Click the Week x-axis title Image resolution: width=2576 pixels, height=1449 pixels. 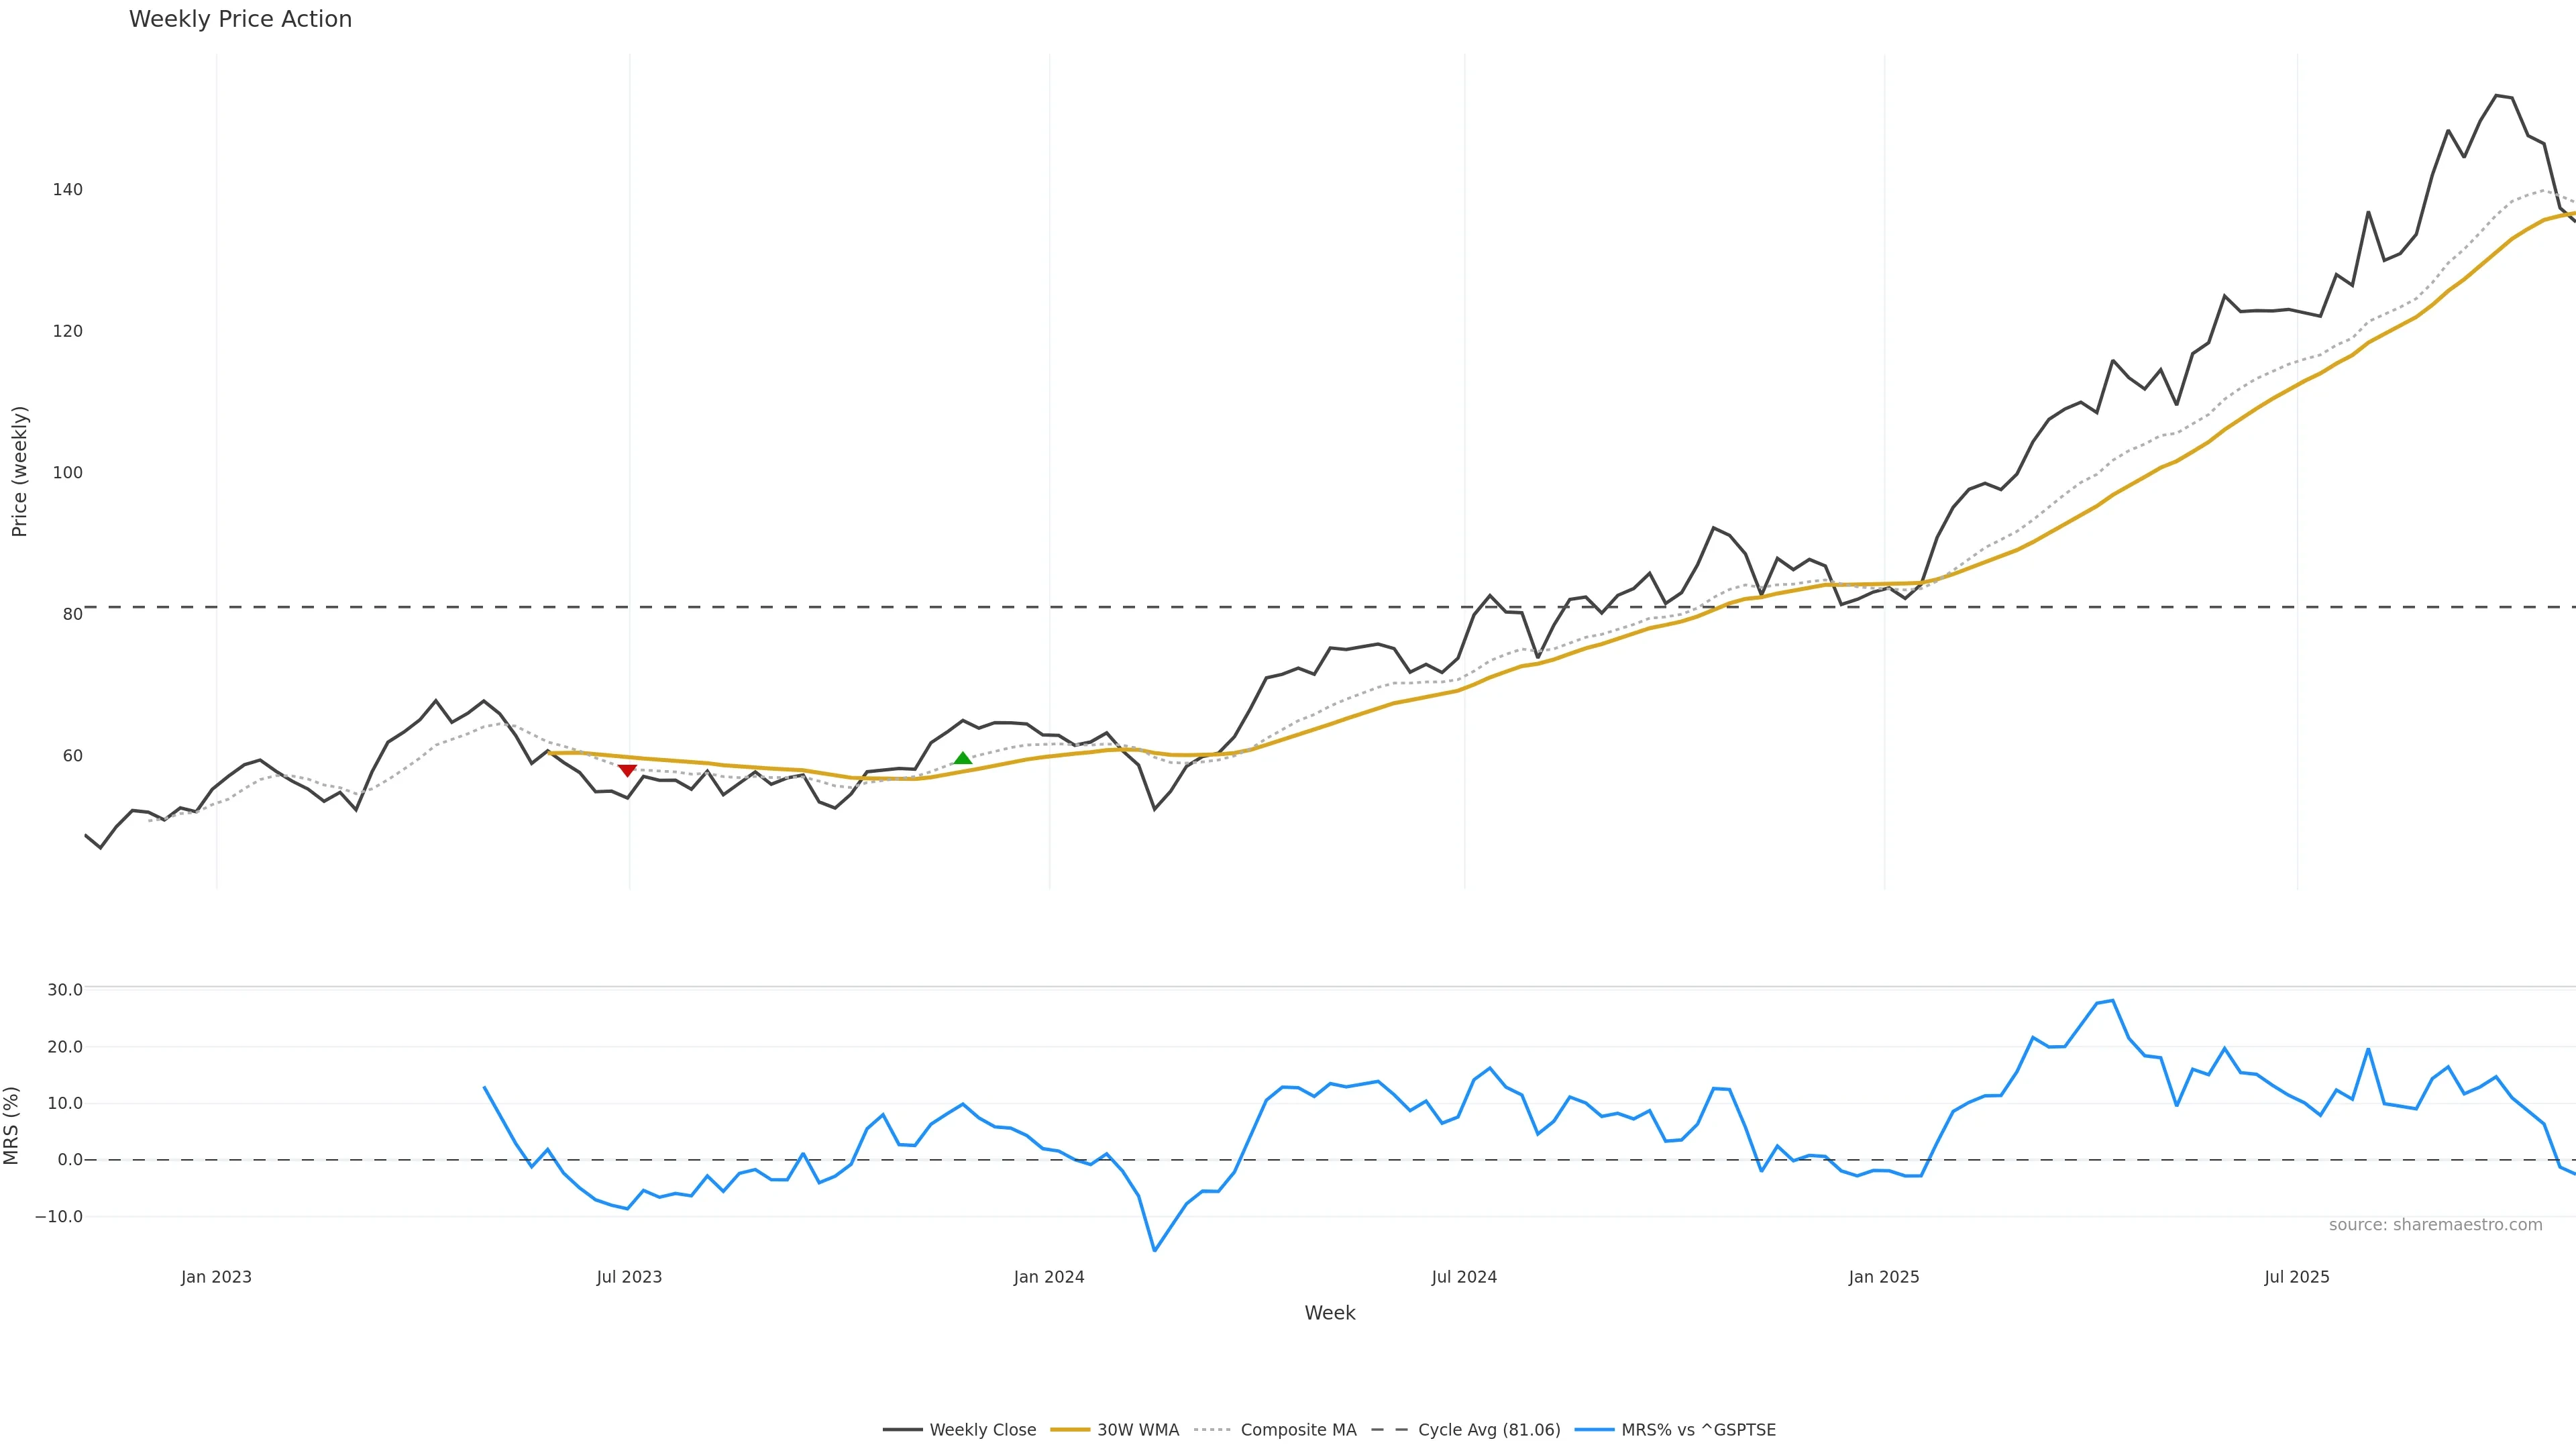click(x=1329, y=1313)
